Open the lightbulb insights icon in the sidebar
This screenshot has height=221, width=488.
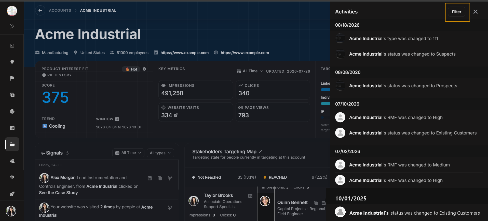(x=12, y=62)
